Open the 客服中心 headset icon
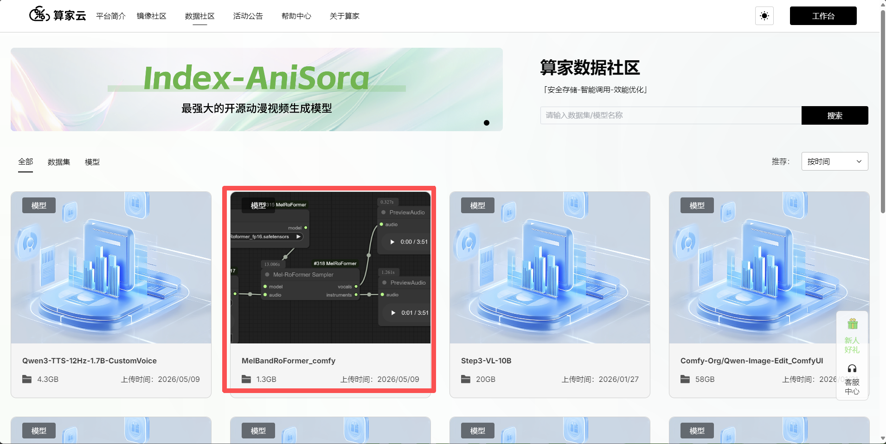This screenshot has height=444, width=886. point(852,368)
